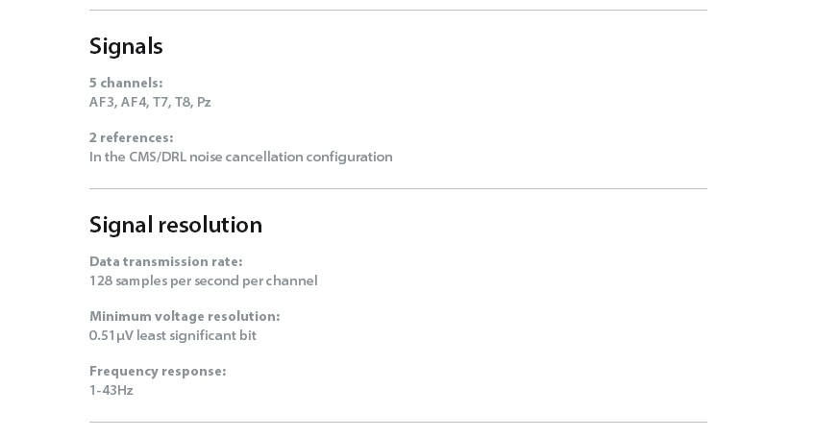Select the '5 channels:' label

(x=126, y=83)
